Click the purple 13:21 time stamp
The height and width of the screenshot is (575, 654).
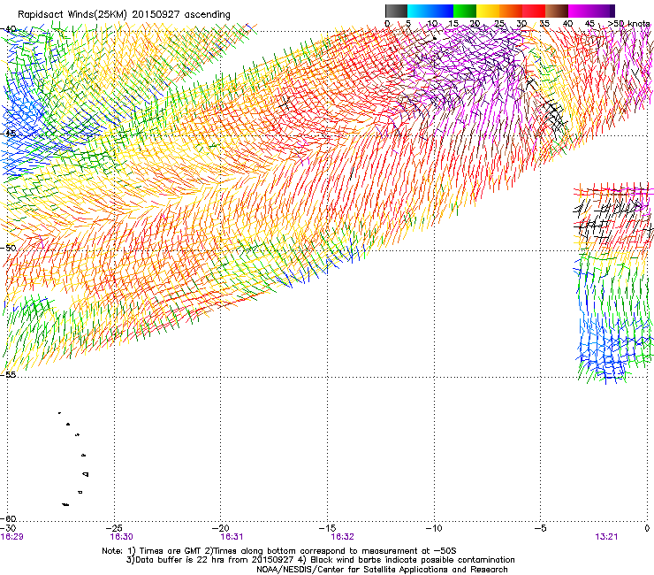[606, 537]
